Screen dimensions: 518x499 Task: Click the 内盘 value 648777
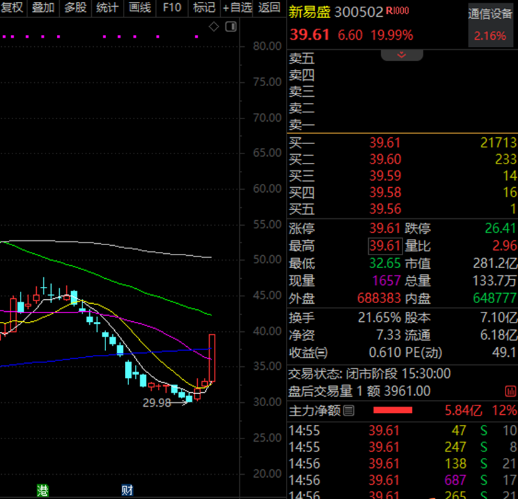coord(494,299)
